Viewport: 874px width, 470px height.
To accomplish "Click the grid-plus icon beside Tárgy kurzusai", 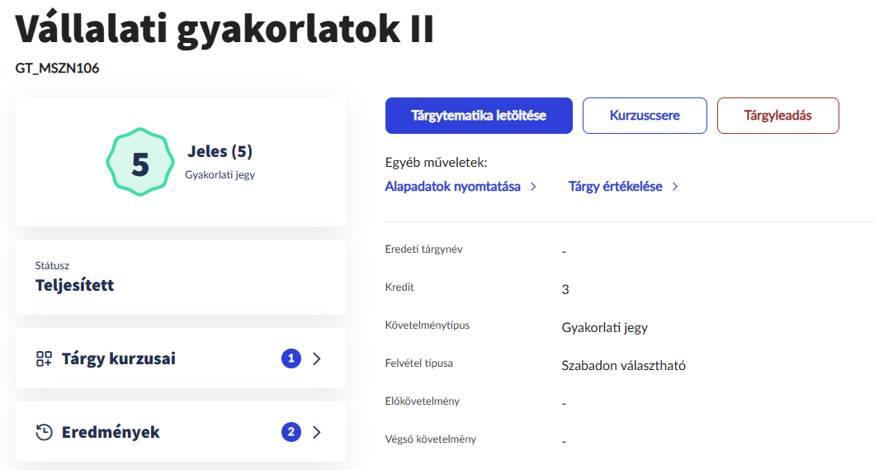I will [44, 358].
